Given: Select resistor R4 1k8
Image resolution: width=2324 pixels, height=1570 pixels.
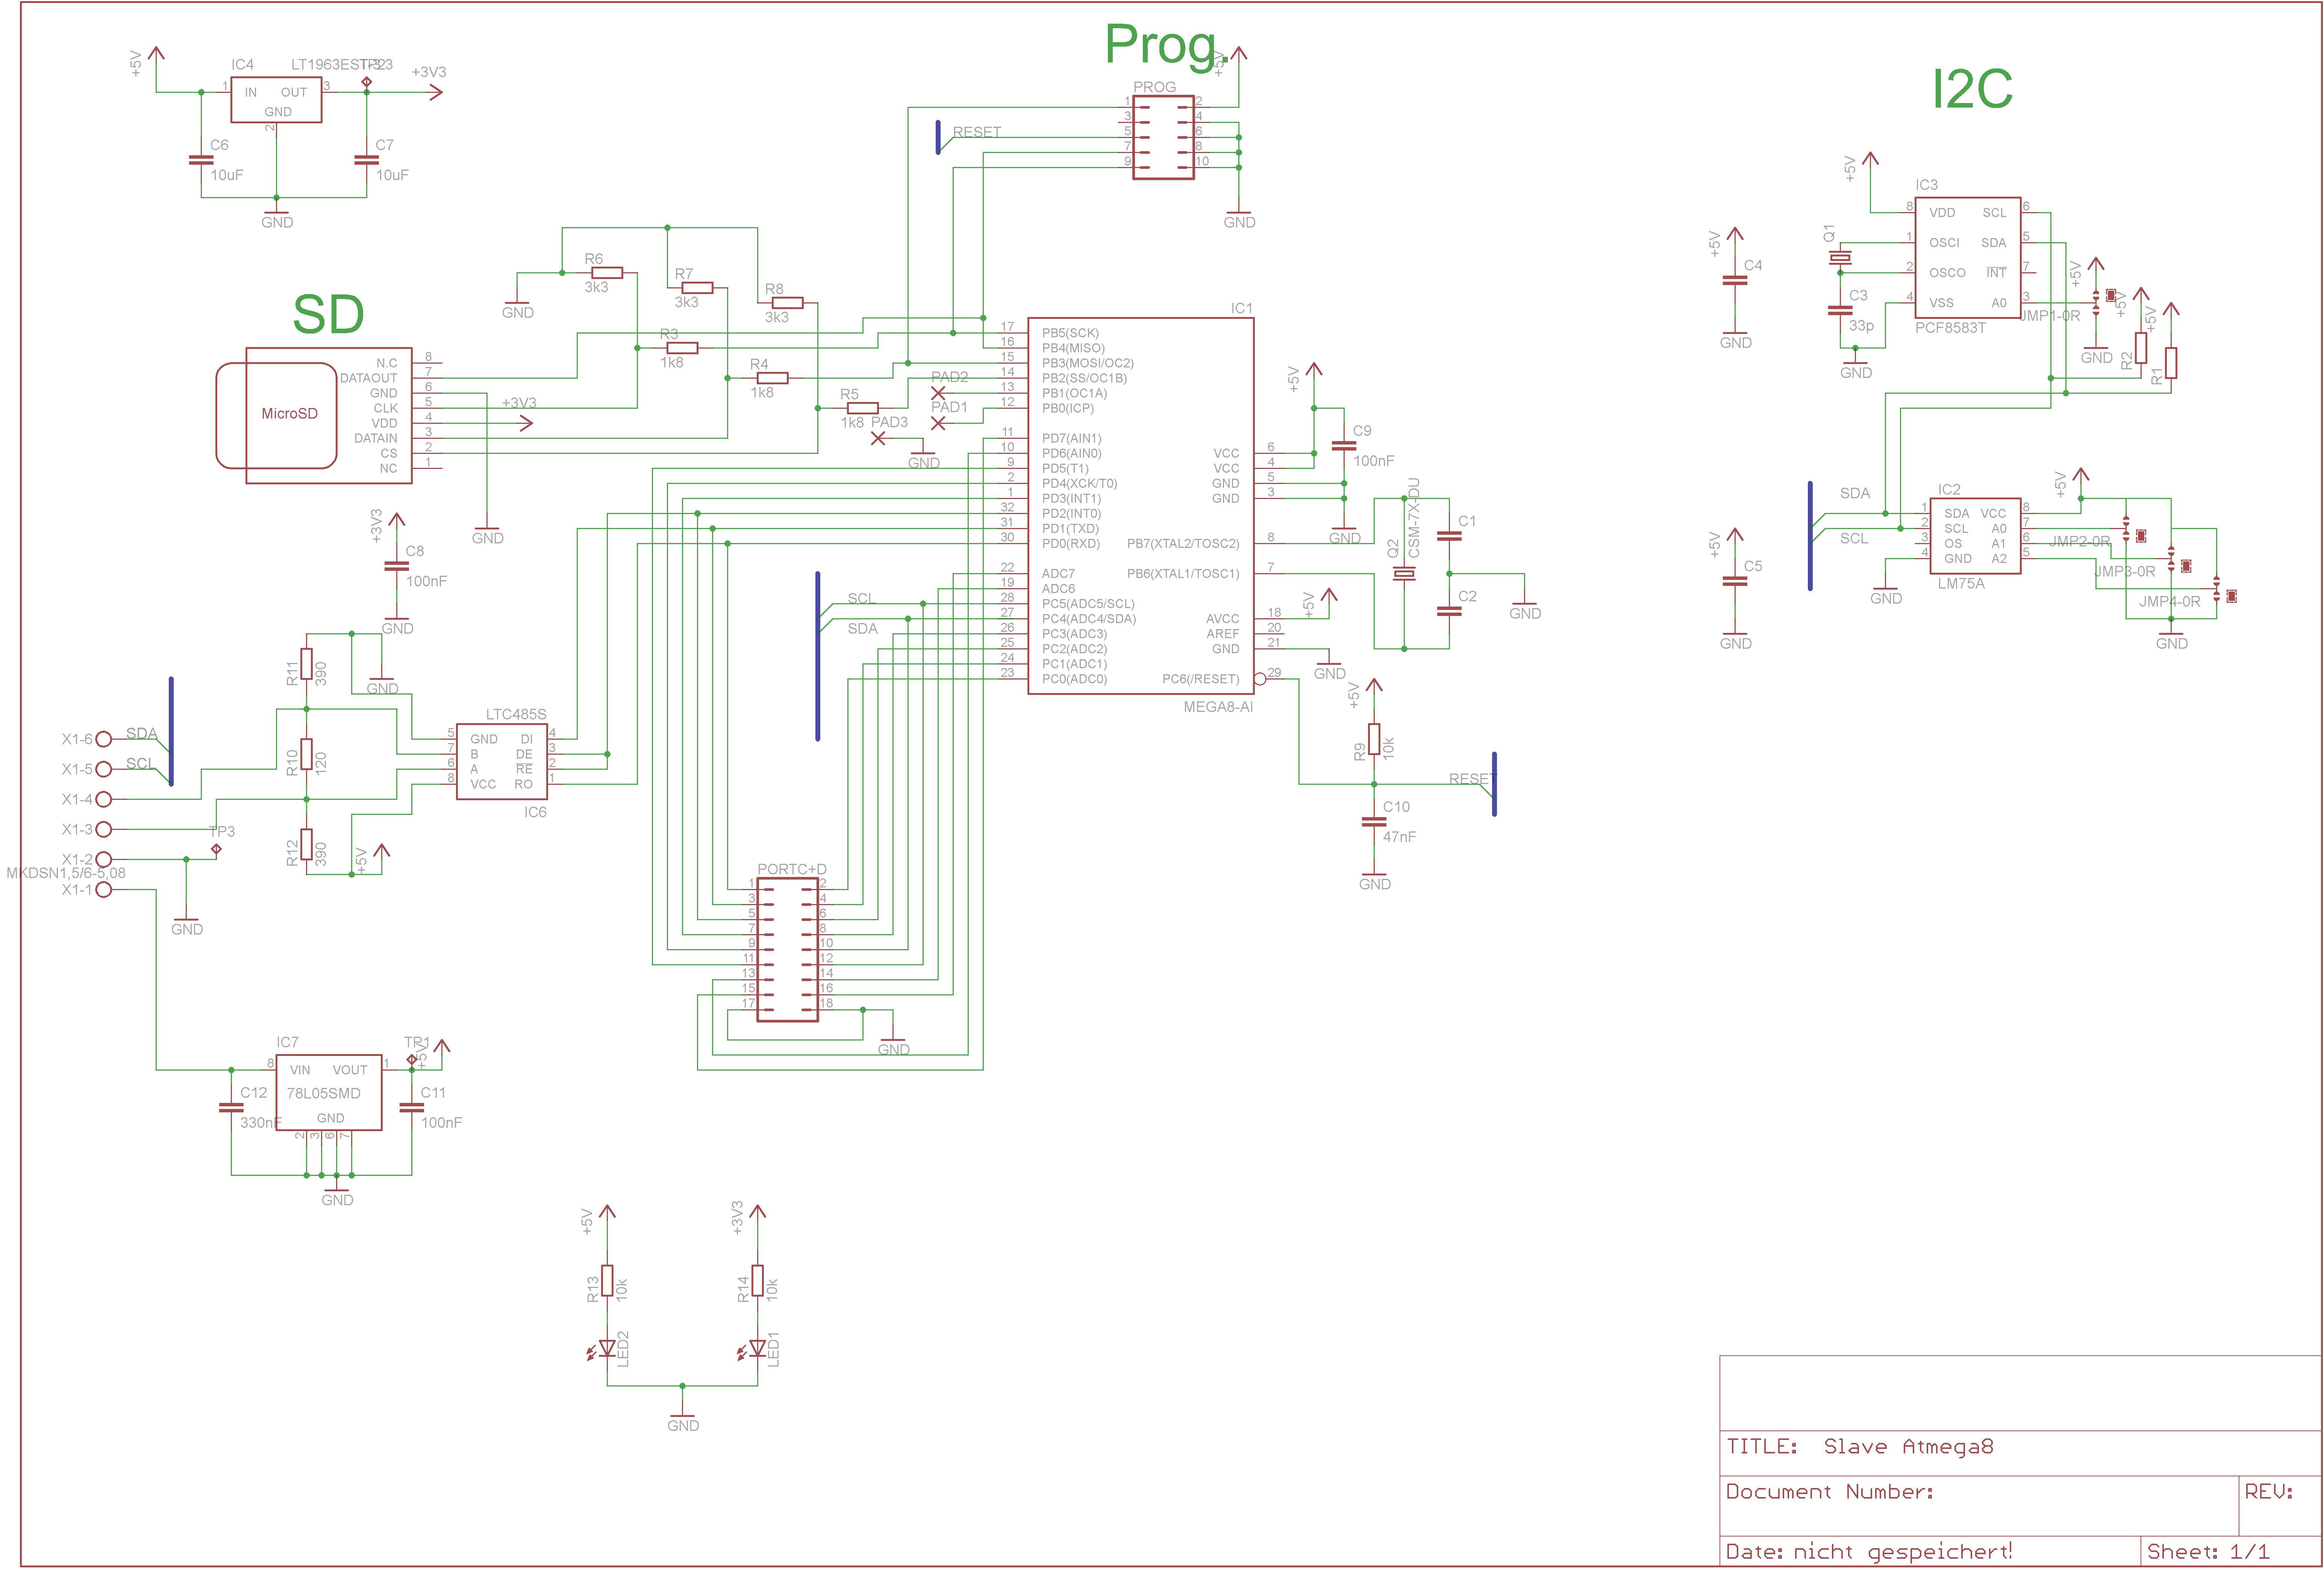Looking at the screenshot, I should point(772,378).
